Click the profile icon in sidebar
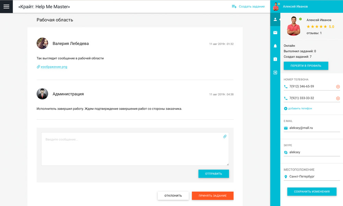This screenshot has width=343, height=206. 275,20
